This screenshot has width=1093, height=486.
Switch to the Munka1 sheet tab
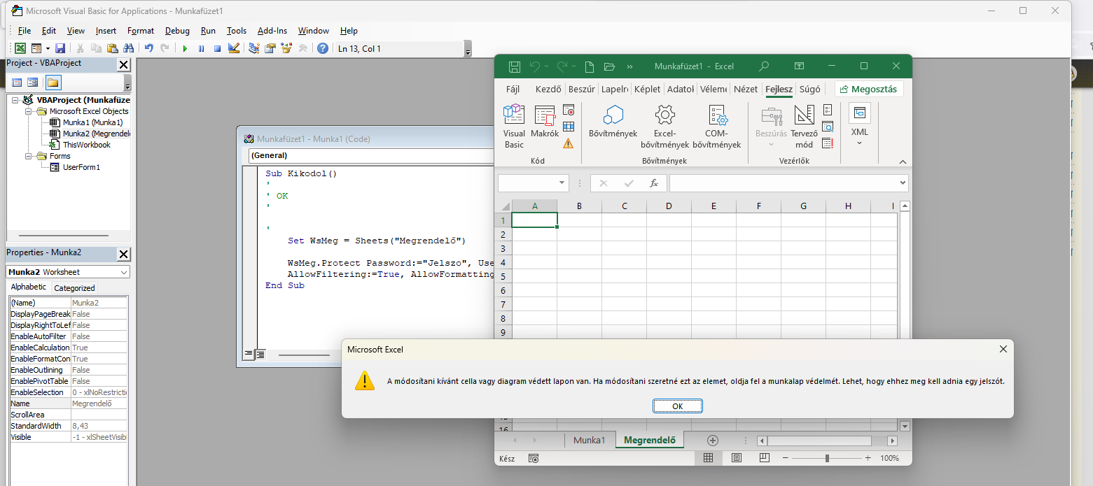click(589, 441)
